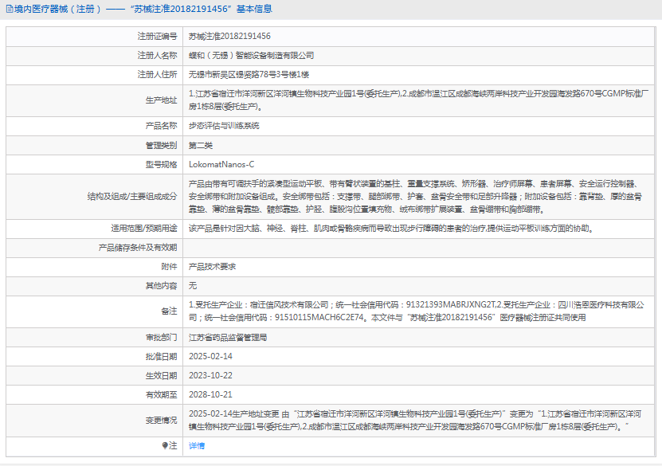Click the document icon in the page title

[10, 9]
